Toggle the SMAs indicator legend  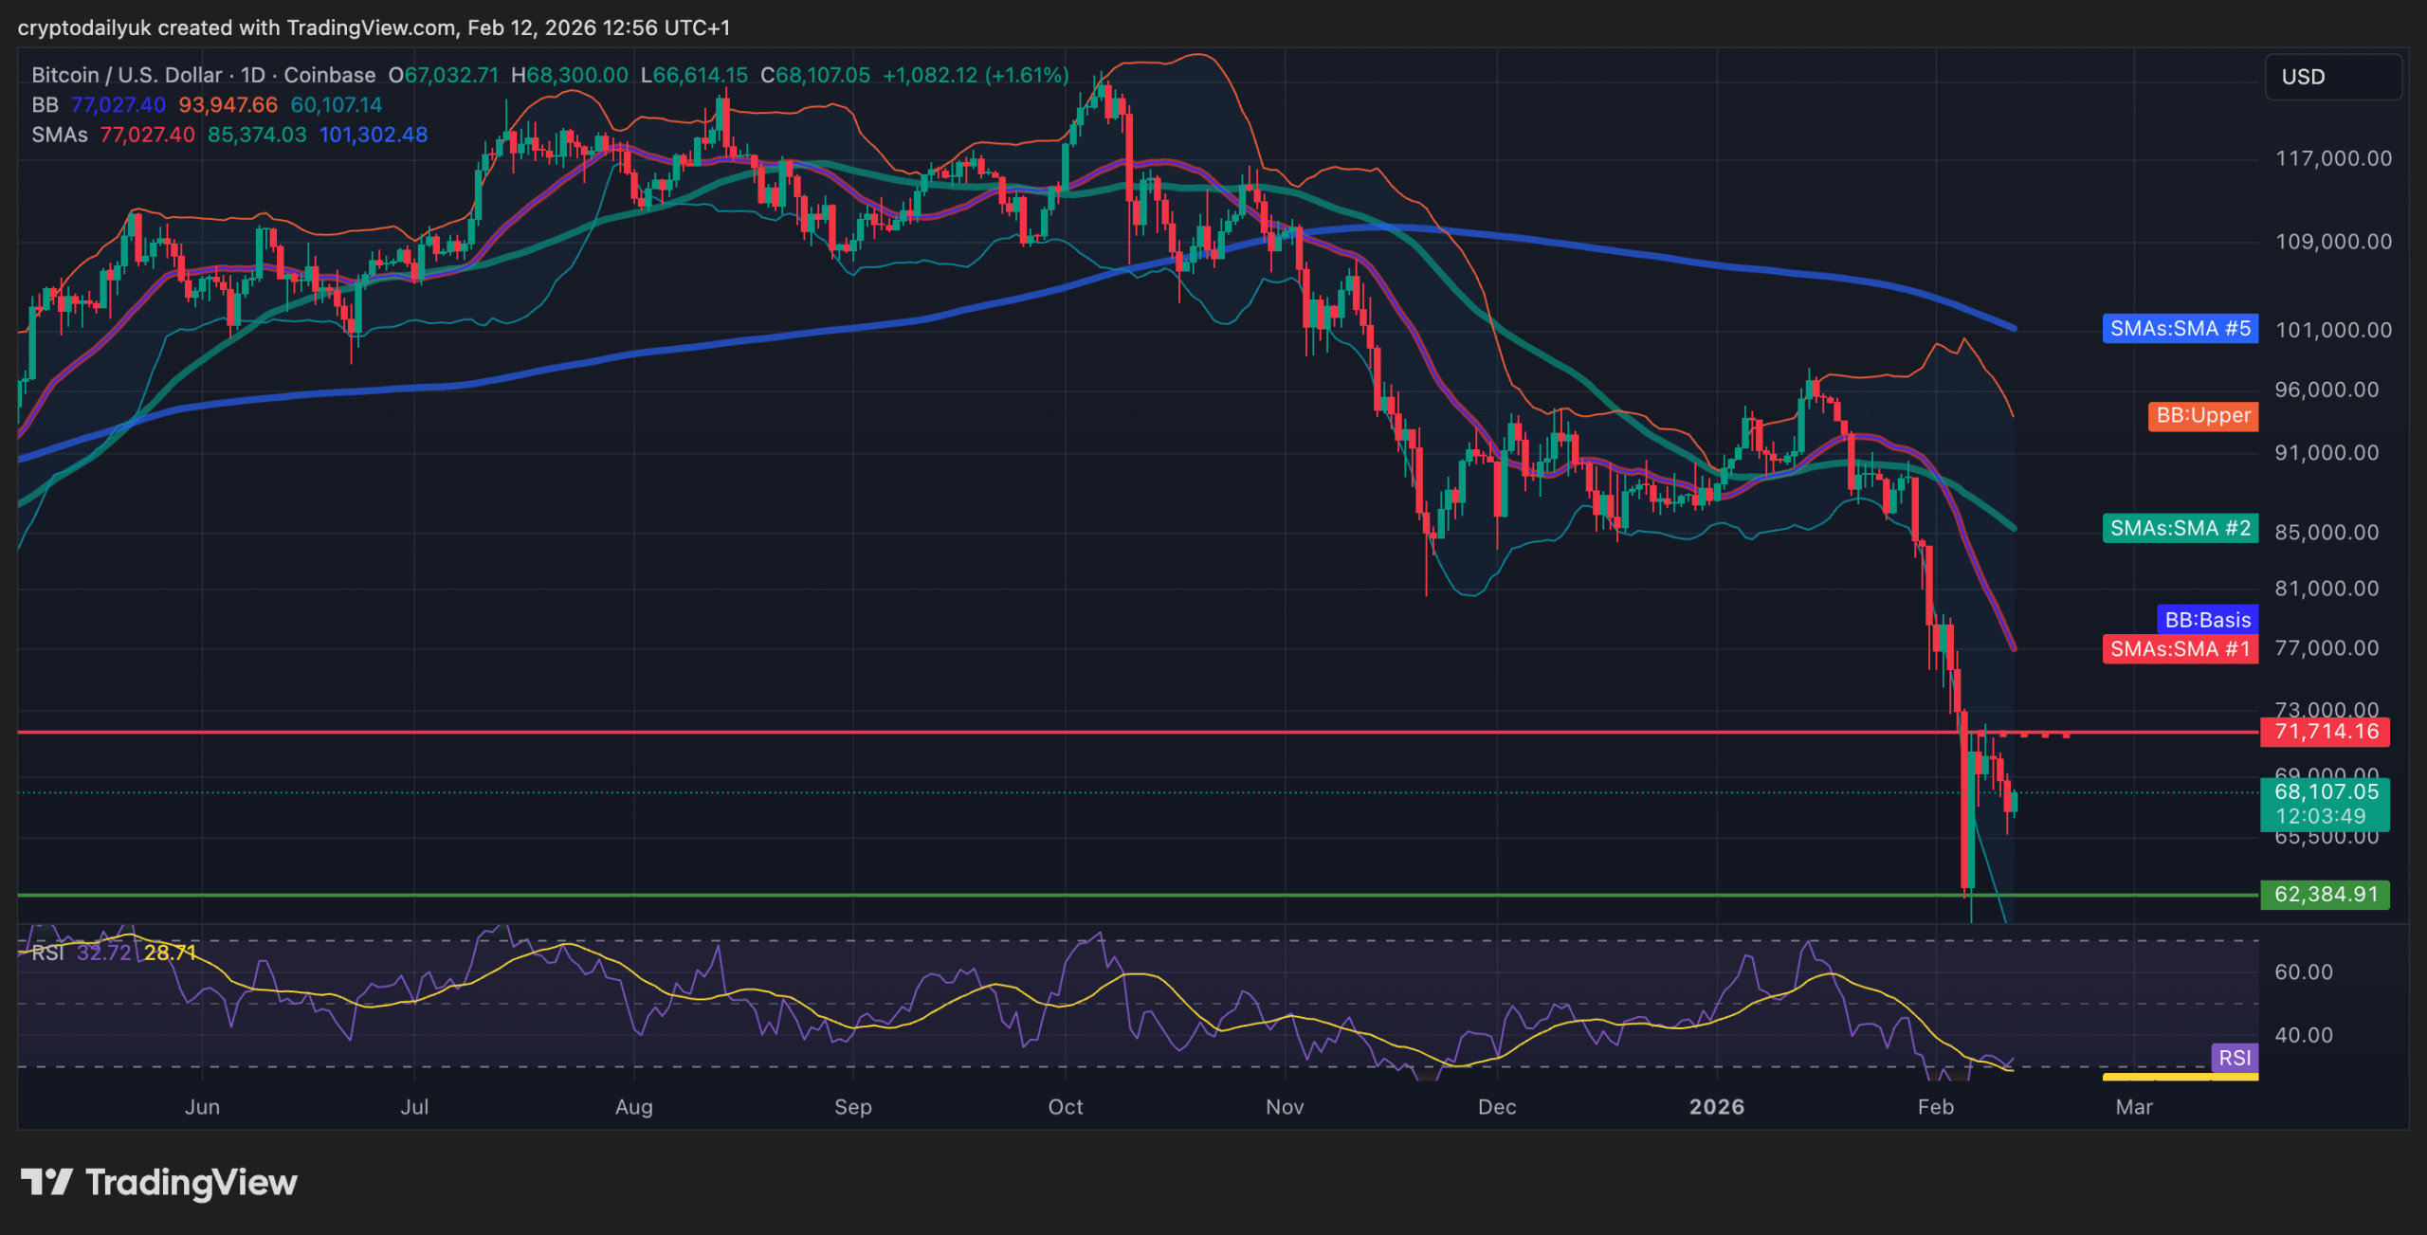59,135
